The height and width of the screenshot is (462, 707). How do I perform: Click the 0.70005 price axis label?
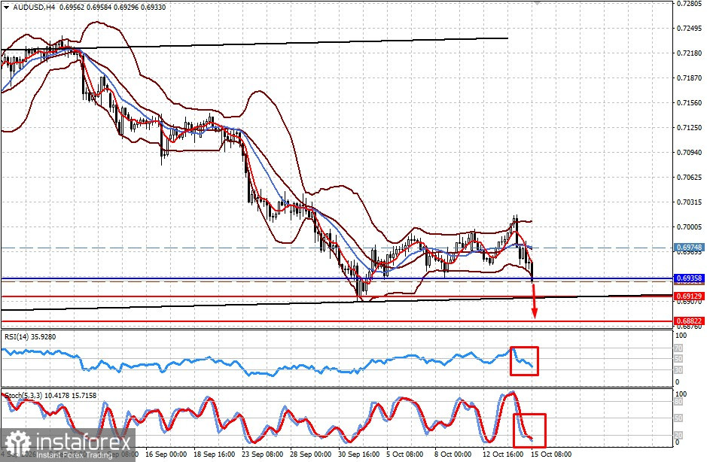point(690,226)
